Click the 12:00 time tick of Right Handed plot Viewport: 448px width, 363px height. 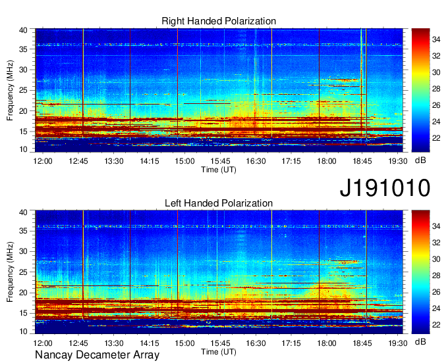[43, 161]
